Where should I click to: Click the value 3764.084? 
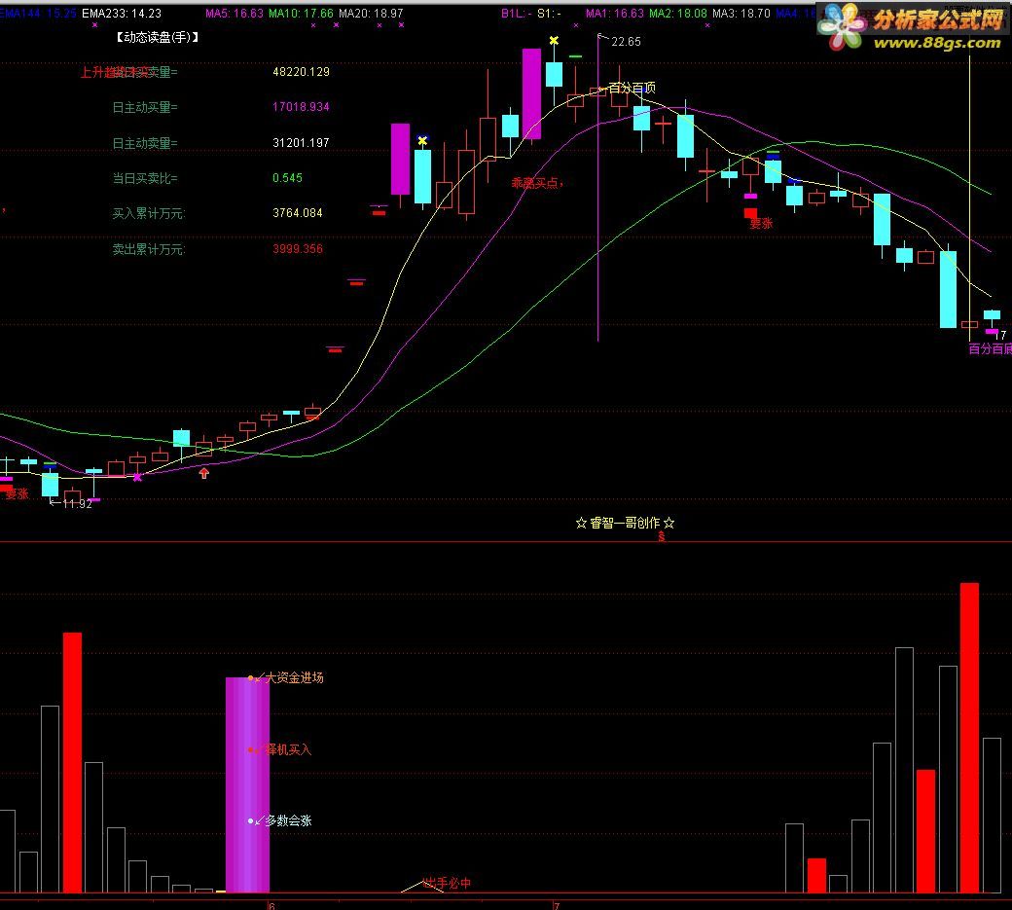coord(298,213)
